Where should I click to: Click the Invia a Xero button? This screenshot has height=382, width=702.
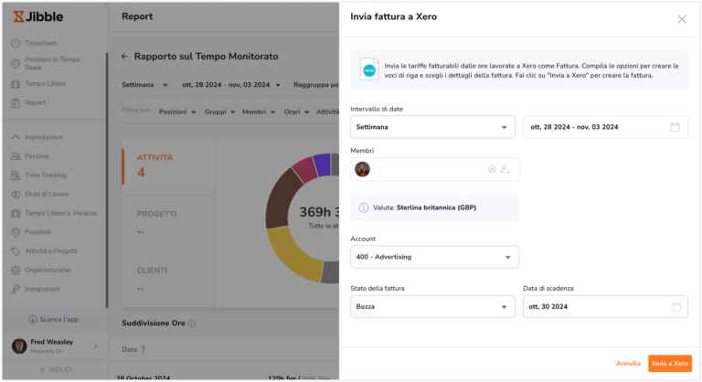click(670, 364)
